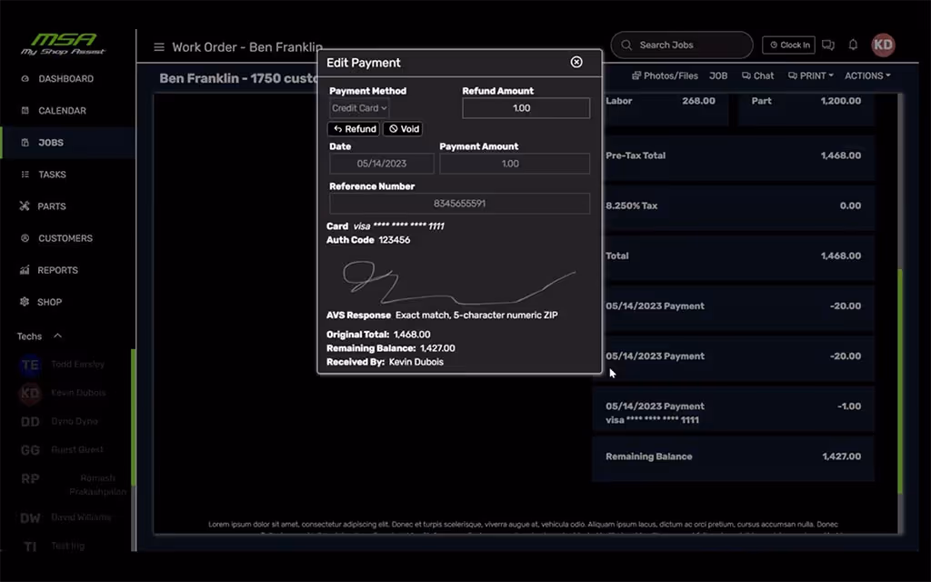This screenshot has width=931, height=582.
Task: Open the KD user avatar
Action: pos(883,45)
